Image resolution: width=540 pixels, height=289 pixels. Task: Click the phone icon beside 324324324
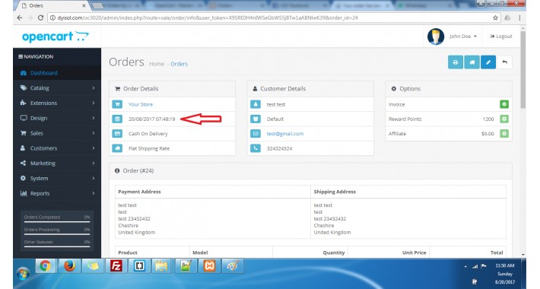[x=256, y=148]
